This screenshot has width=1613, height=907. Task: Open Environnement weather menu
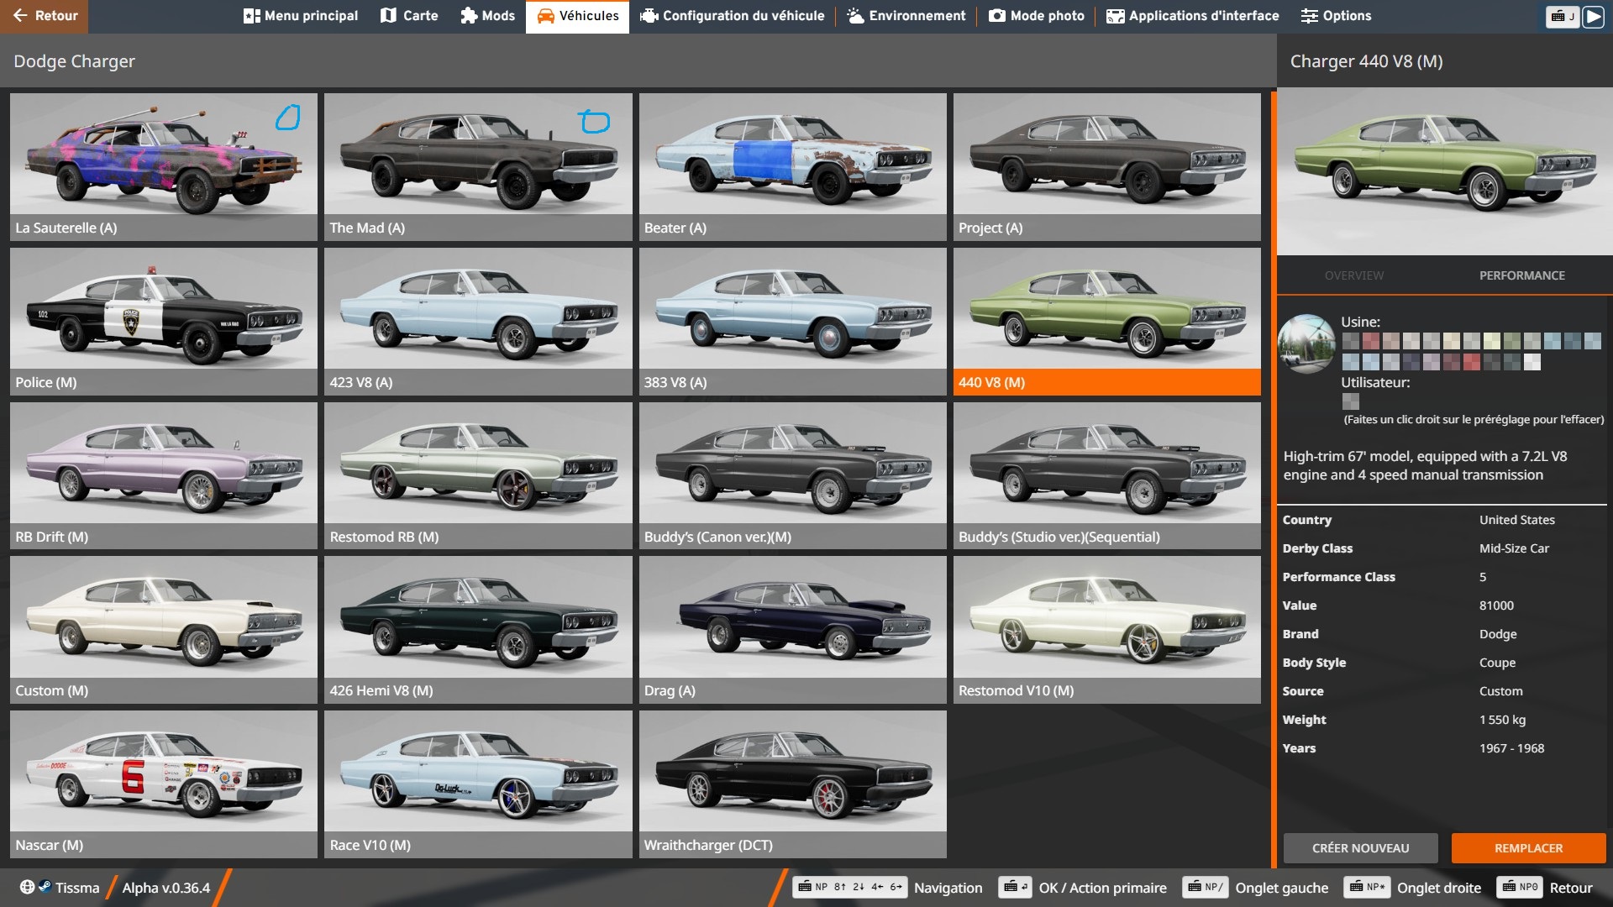906,16
